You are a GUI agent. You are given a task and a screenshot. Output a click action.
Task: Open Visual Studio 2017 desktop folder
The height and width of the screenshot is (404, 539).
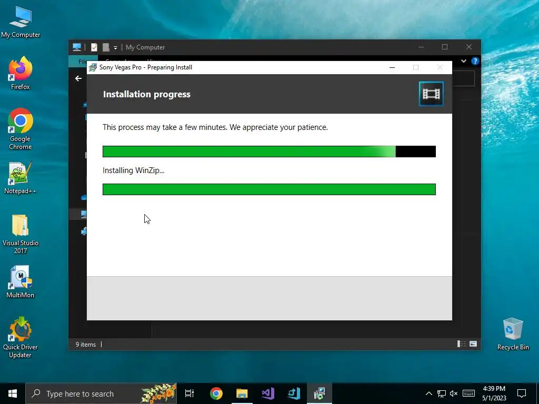(x=21, y=234)
